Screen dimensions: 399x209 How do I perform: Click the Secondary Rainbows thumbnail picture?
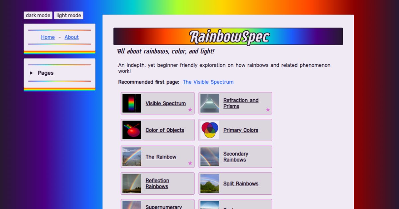click(x=210, y=157)
